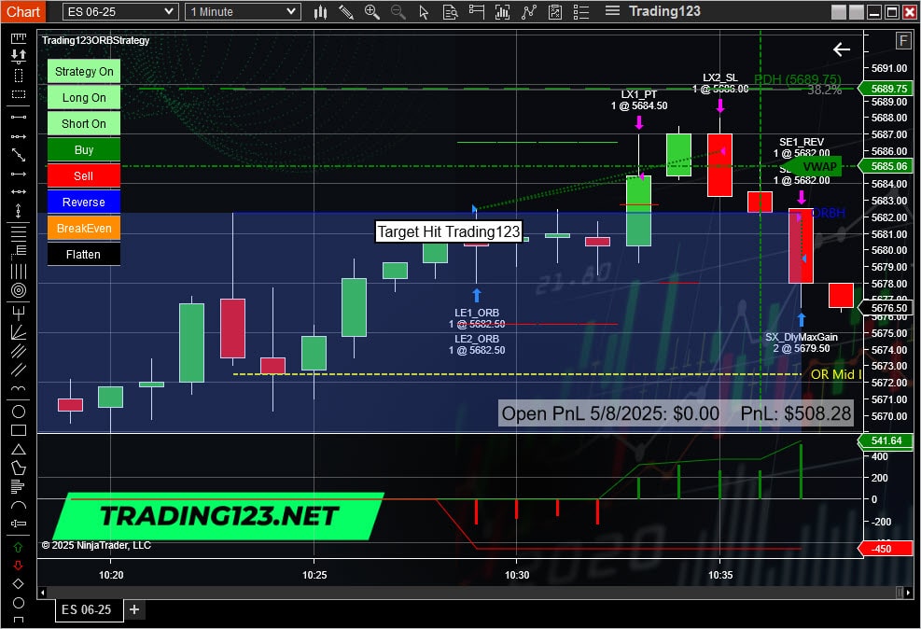The width and height of the screenshot is (921, 629).
Task: Select the drawing tools pencil icon
Action: click(x=346, y=12)
